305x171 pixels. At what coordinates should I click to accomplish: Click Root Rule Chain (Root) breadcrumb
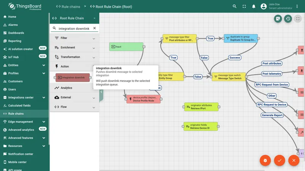click(111, 6)
